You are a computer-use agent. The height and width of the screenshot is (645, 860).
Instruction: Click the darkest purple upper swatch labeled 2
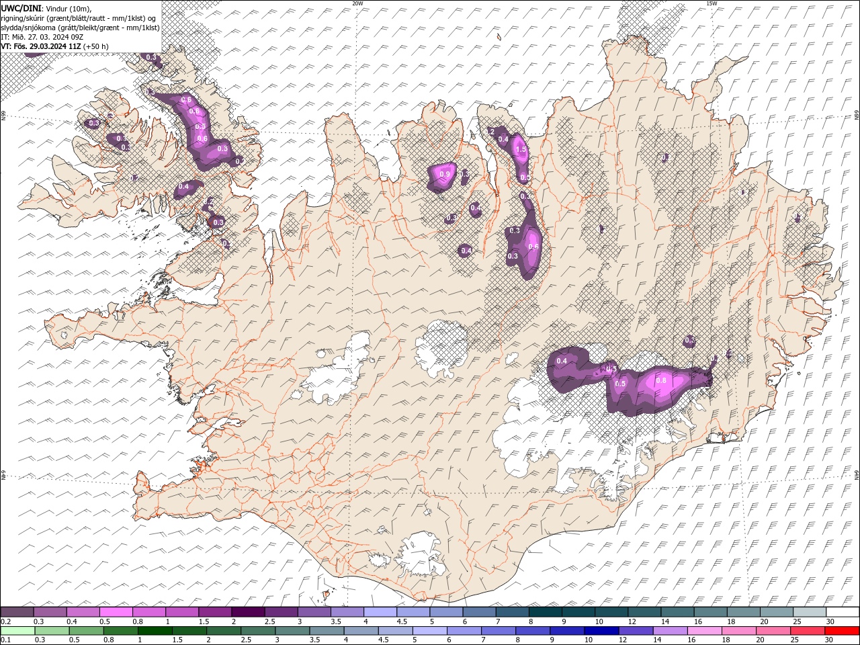pyautogui.click(x=248, y=612)
